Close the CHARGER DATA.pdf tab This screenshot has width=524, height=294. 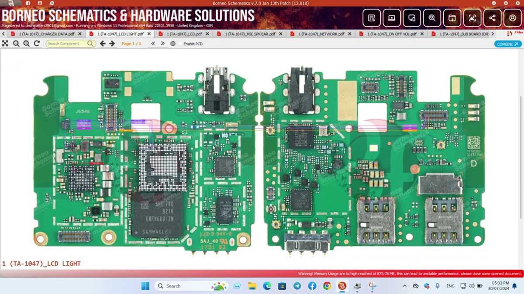(79, 34)
